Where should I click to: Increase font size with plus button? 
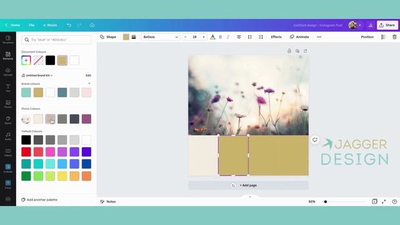point(204,37)
